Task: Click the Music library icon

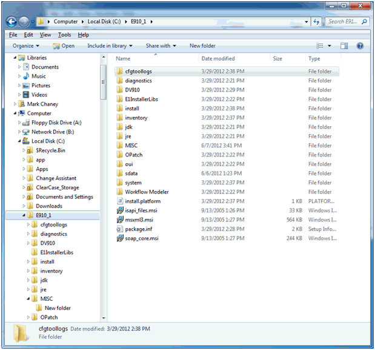Action: [x=26, y=76]
